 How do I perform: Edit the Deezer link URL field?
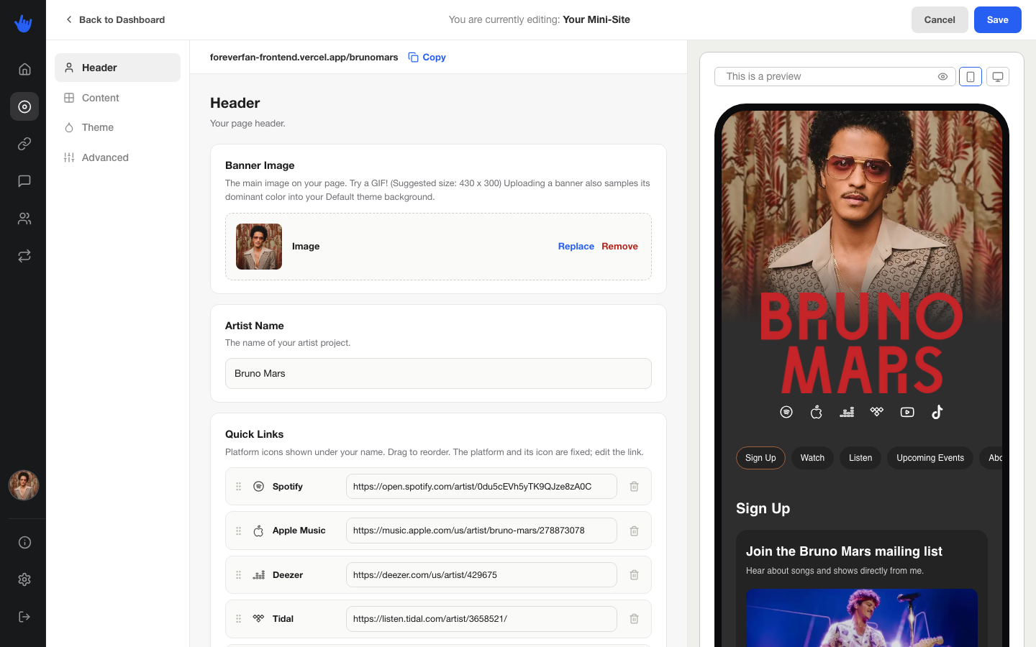[x=481, y=575]
